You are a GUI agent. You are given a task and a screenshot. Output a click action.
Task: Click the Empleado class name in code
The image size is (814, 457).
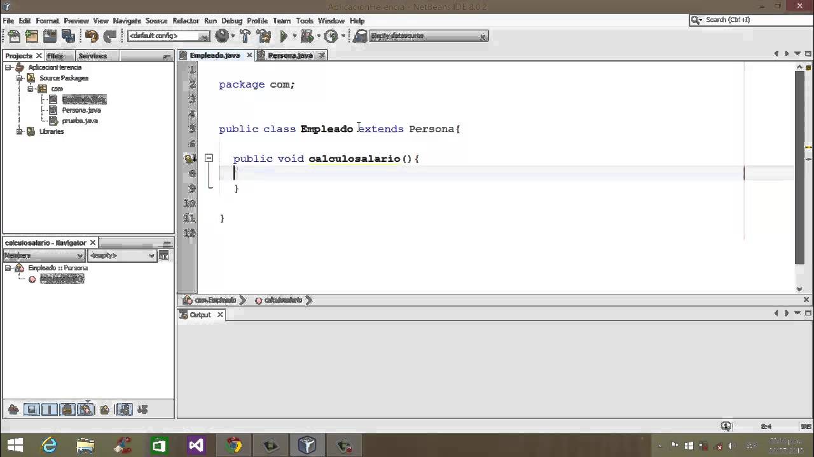[326, 129]
